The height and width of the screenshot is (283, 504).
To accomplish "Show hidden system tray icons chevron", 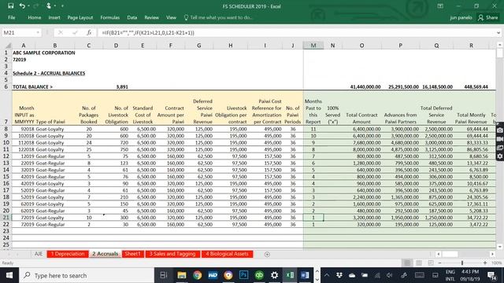I will tap(327, 275).
